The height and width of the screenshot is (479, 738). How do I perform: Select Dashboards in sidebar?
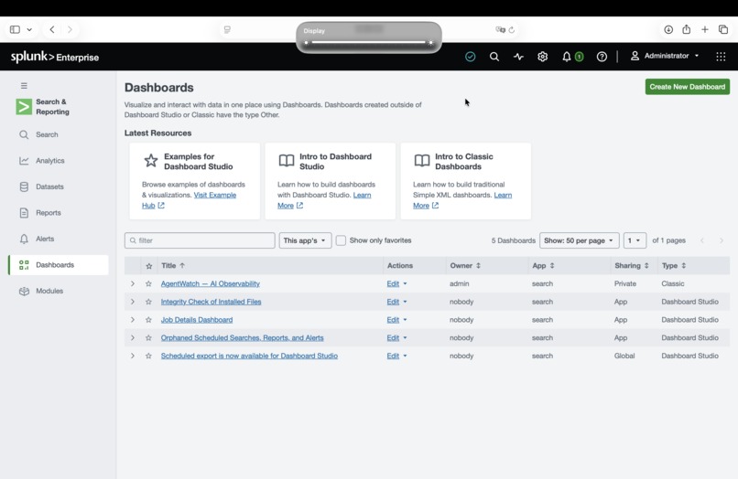point(59,265)
